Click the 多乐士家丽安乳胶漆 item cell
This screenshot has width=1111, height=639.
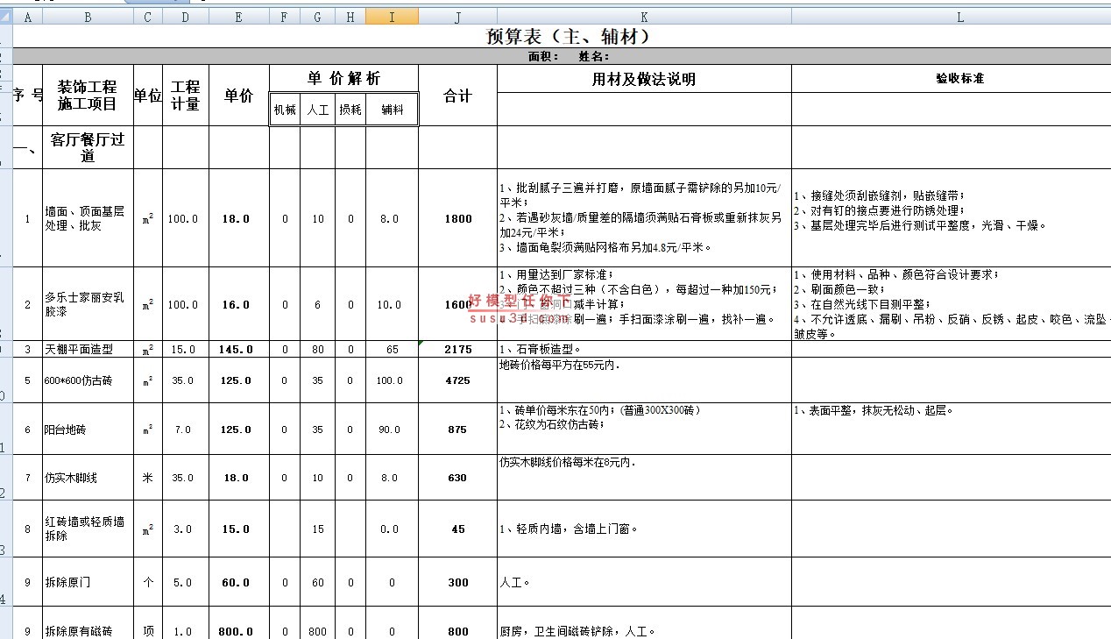(x=88, y=304)
